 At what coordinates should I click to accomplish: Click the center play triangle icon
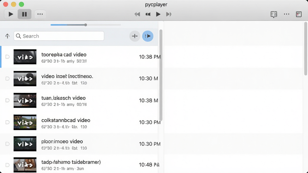click(158, 14)
